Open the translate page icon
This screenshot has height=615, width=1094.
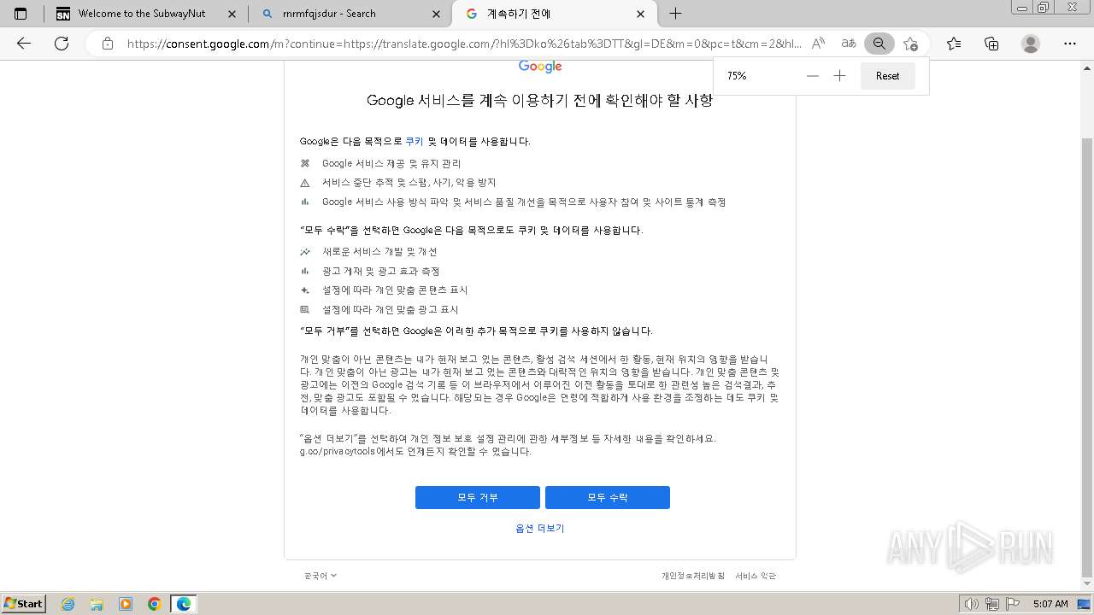pyautogui.click(x=849, y=44)
